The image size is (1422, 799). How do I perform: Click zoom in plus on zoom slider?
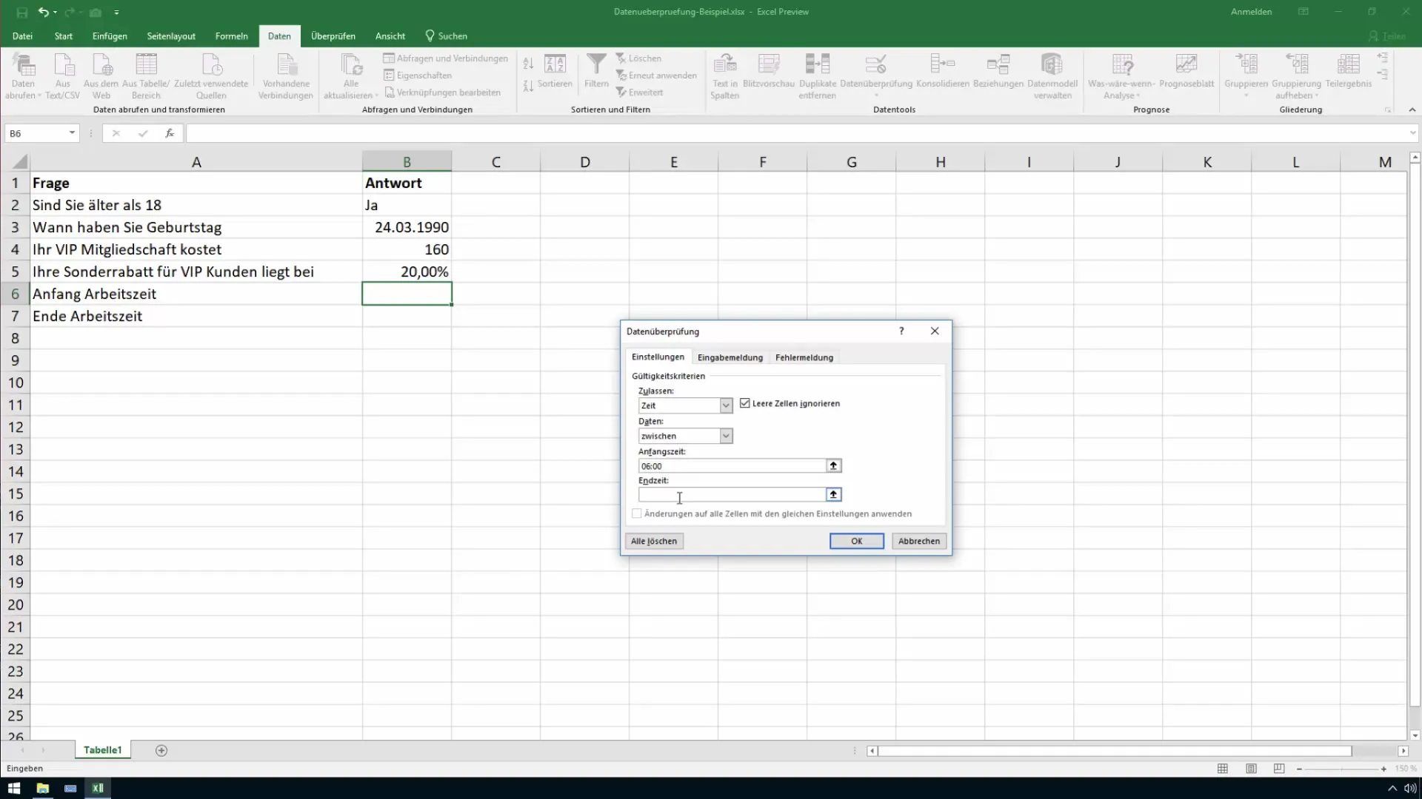pos(1383,769)
